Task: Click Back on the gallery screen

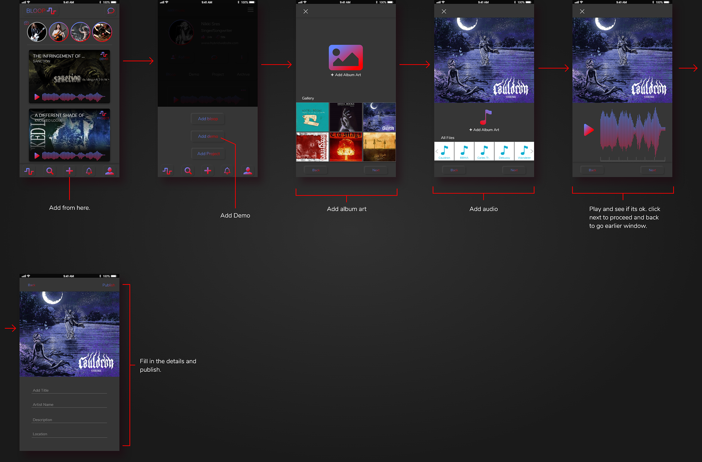Action: coord(316,170)
